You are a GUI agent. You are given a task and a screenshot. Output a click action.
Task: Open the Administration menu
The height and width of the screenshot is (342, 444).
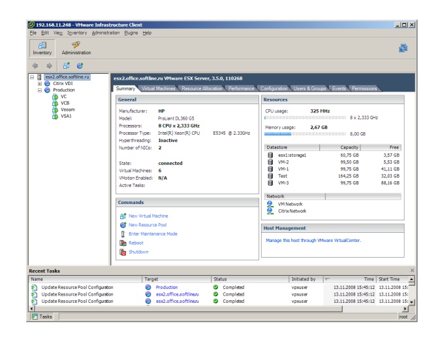tap(106, 33)
